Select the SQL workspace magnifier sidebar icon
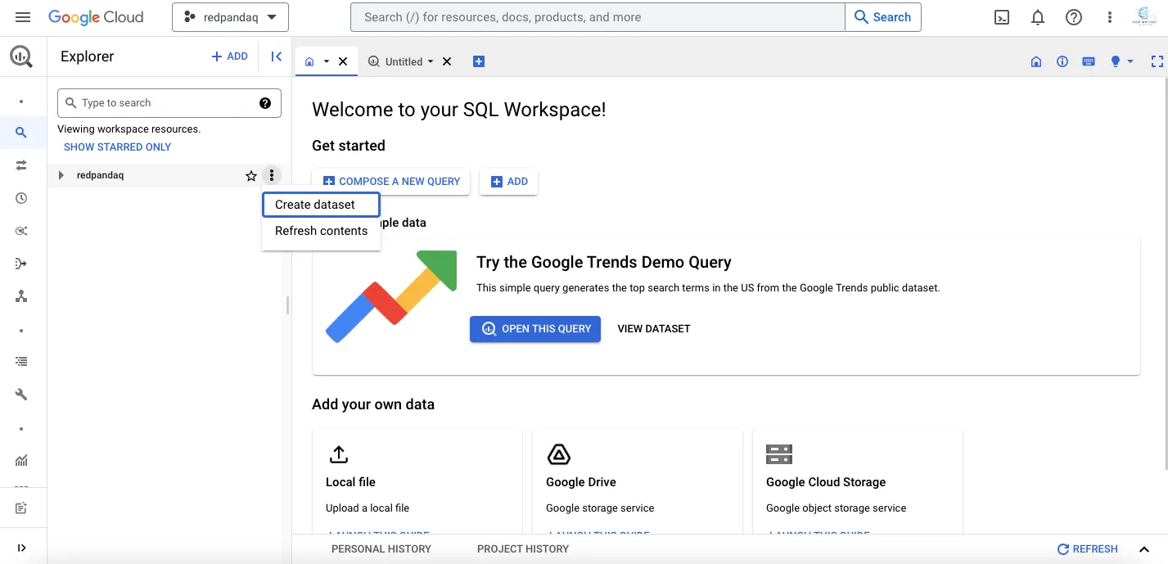 (x=21, y=133)
